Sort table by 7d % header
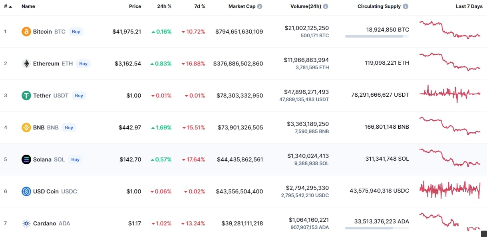Viewport: 487px width, 237px height. (x=199, y=6)
